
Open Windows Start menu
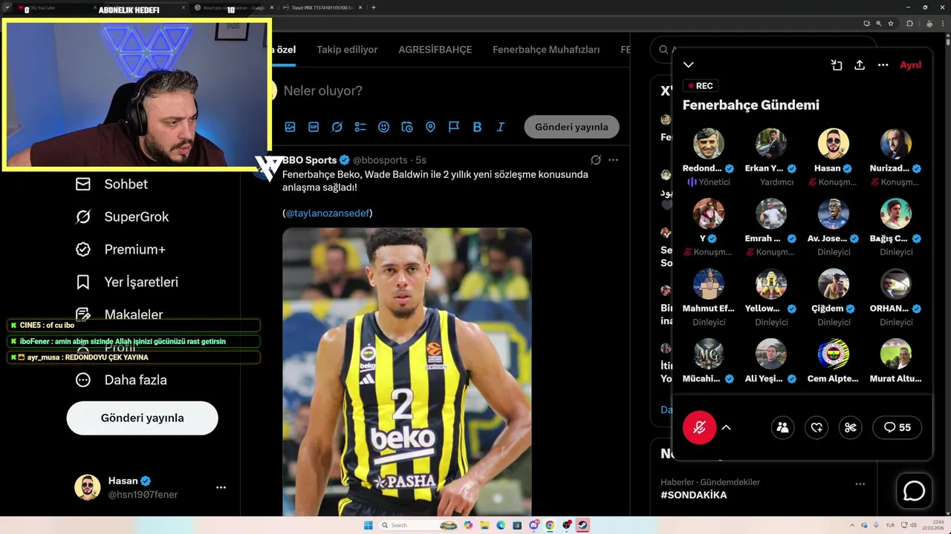368,525
